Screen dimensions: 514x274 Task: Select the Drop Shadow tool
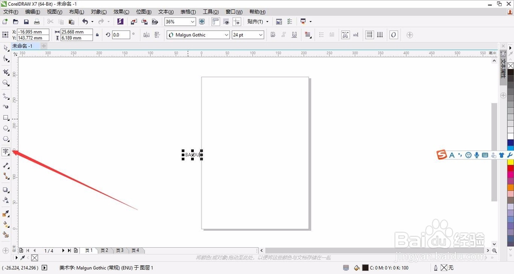coord(6,190)
